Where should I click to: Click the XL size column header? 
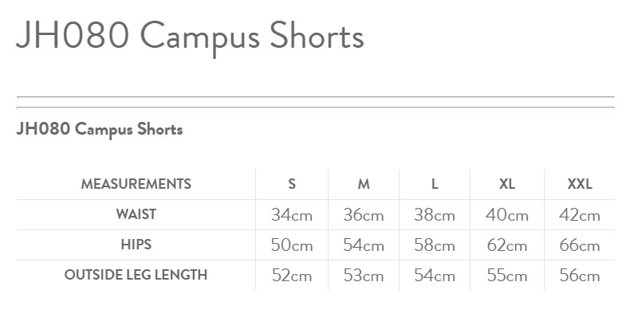pos(507,184)
